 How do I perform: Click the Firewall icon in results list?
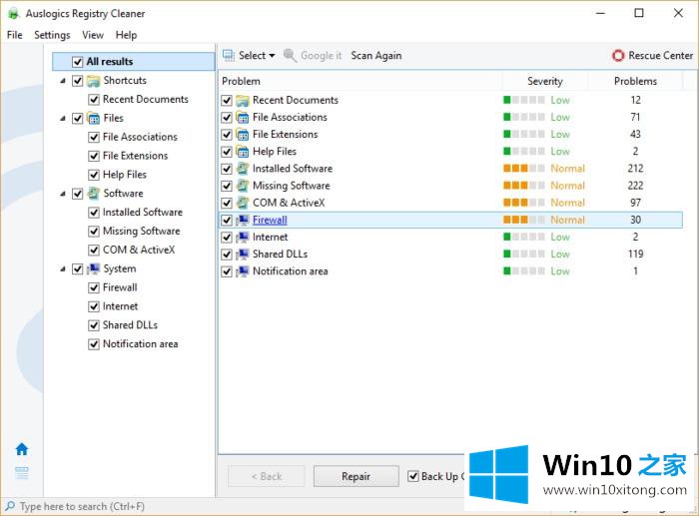(x=242, y=220)
